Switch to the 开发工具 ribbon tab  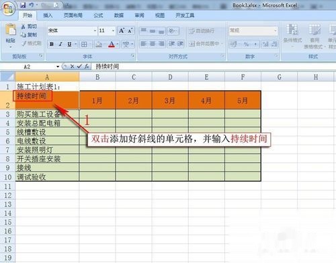[185, 15]
